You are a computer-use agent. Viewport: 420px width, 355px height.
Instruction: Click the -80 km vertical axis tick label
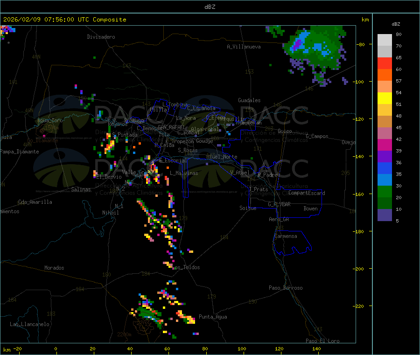coord(360,44)
